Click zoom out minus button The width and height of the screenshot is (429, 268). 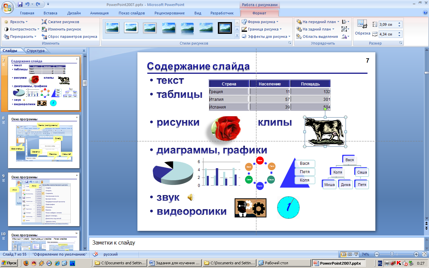377,254
